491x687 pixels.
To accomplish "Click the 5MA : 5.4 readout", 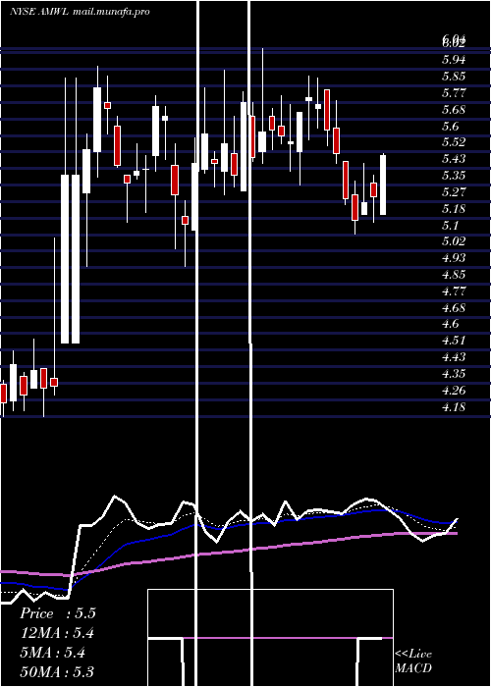I will pos(53,653).
